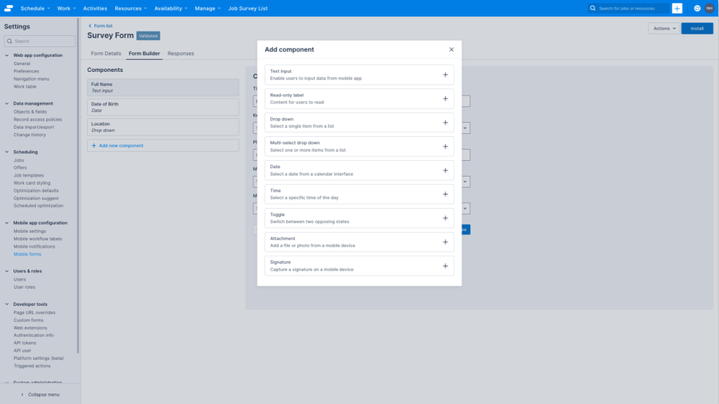Open the Actions dropdown

664,28
